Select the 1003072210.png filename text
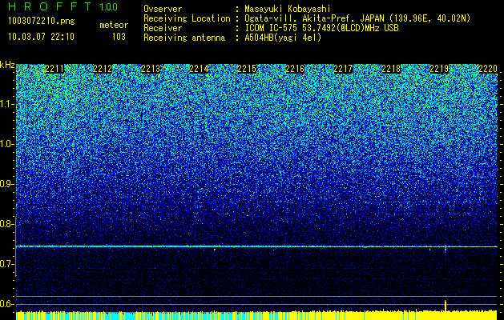Screen dimensions: 504x320 click(x=41, y=21)
